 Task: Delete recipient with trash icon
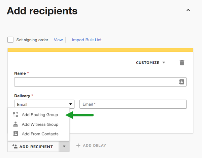point(182,63)
